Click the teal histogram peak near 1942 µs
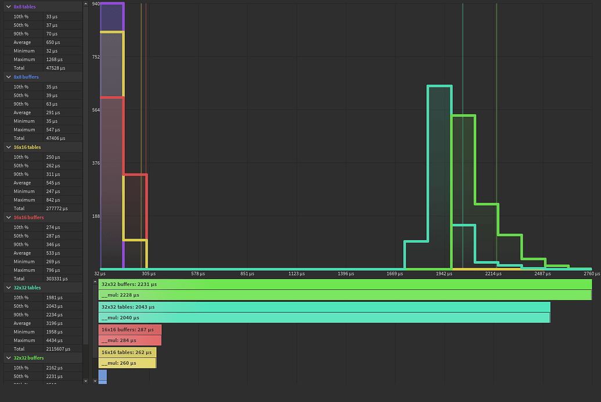Image resolution: width=601 pixels, height=402 pixels. click(x=440, y=145)
